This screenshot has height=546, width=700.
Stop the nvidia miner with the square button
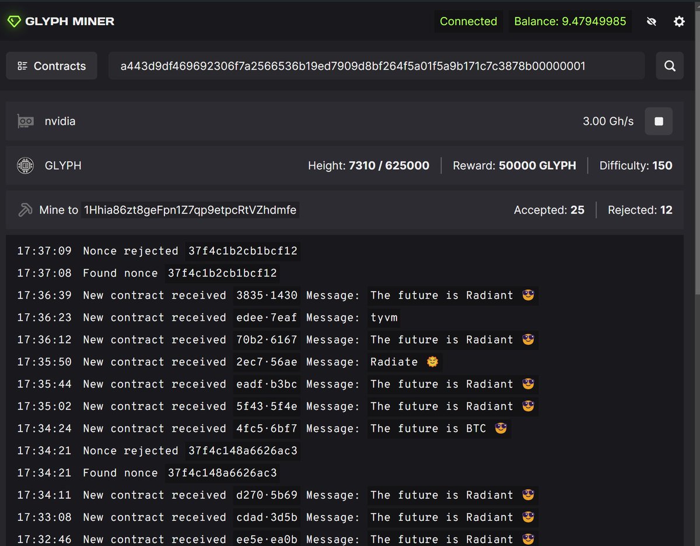pos(659,121)
